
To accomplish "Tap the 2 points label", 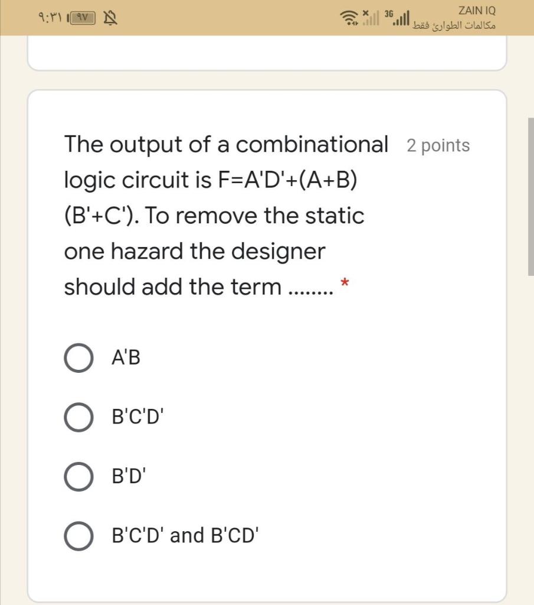I will click(x=437, y=145).
